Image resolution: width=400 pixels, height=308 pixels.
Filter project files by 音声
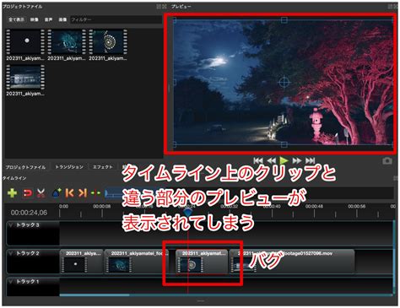(48, 19)
